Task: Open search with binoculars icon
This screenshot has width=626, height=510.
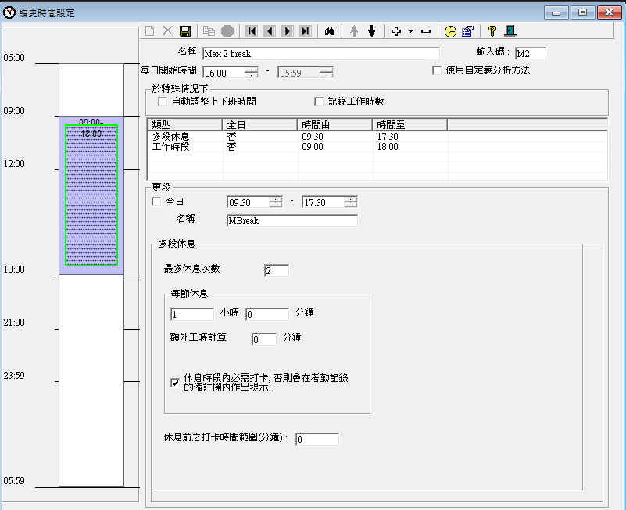Action: tap(330, 31)
